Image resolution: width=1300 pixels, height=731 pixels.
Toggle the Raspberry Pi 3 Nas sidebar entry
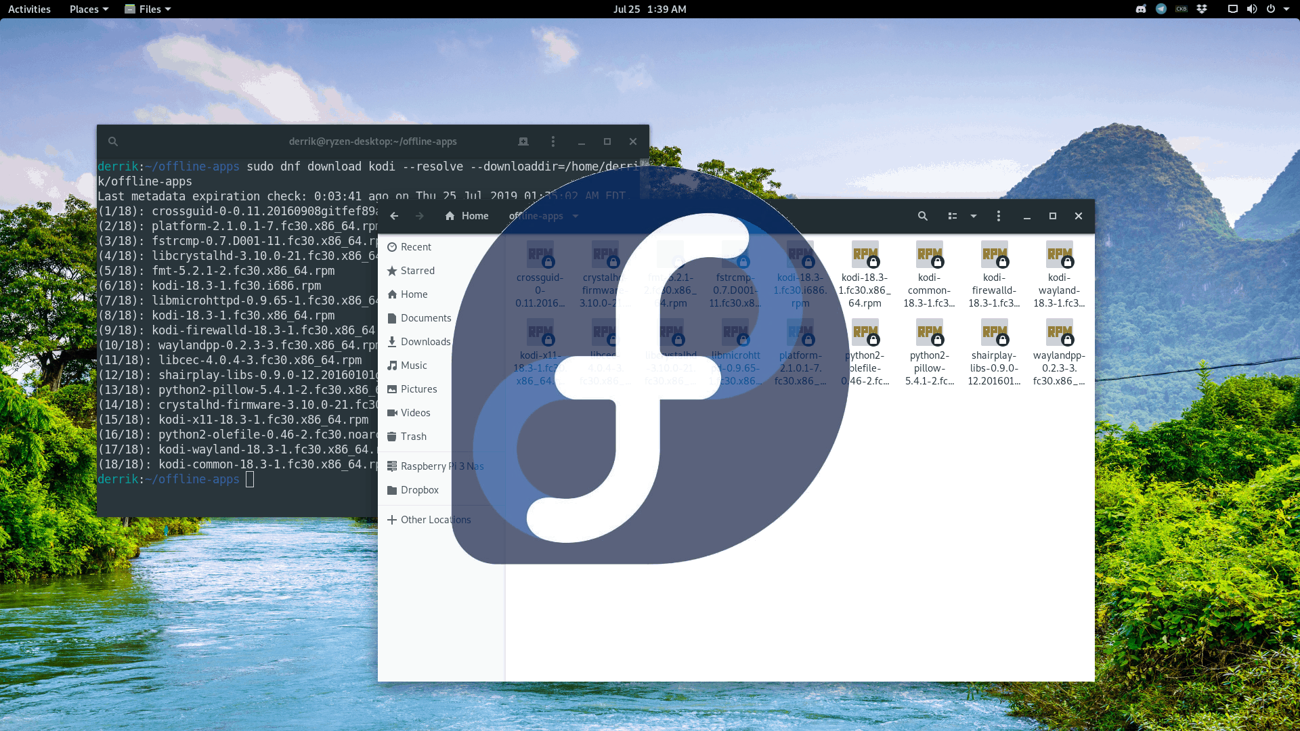(442, 466)
